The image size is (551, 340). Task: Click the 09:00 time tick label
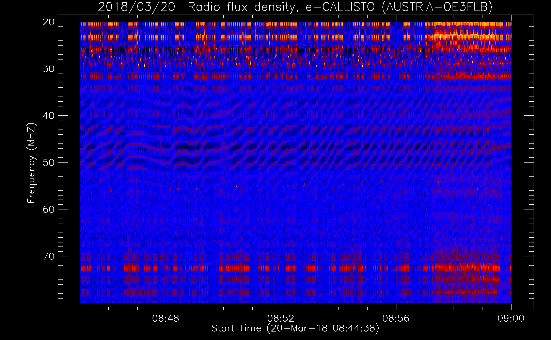tap(511, 319)
